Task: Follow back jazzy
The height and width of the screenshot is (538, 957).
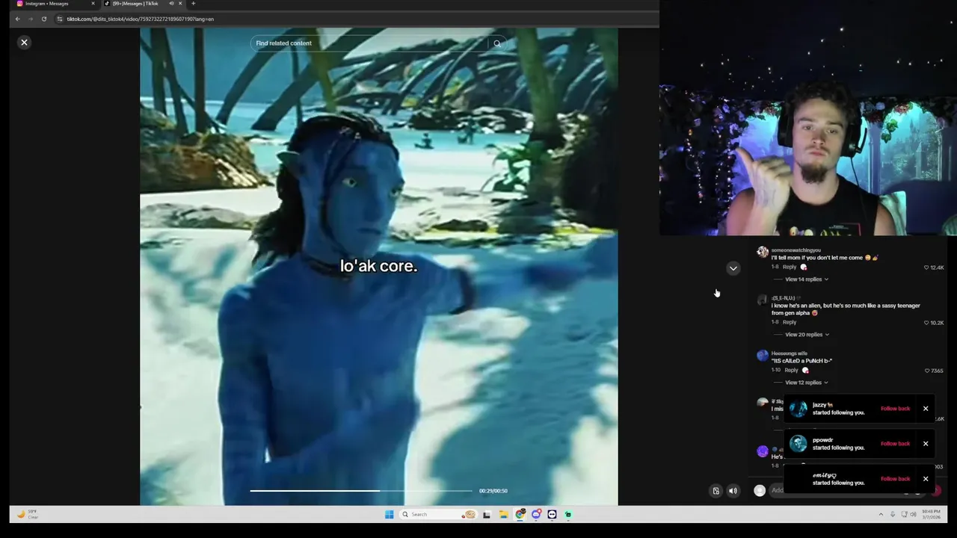Action: pyautogui.click(x=895, y=409)
